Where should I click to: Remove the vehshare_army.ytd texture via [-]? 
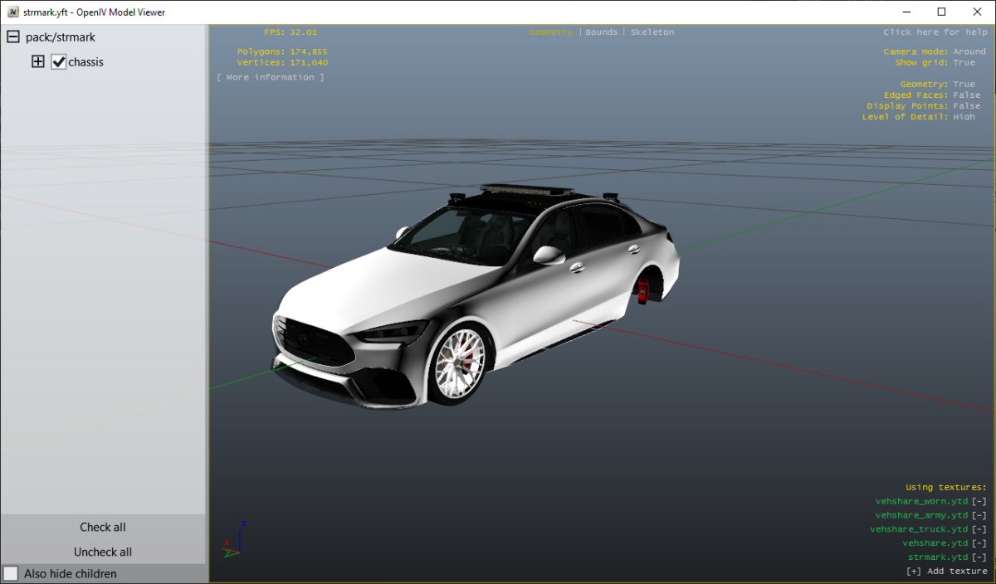pyautogui.click(x=979, y=515)
